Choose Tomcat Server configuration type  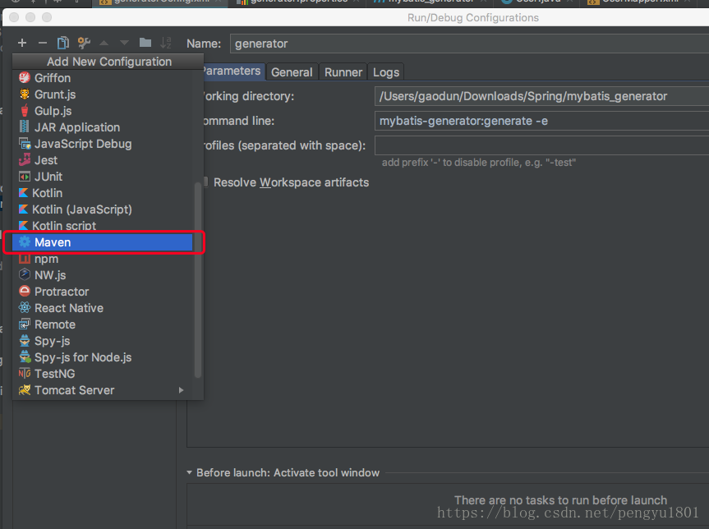[x=103, y=390]
